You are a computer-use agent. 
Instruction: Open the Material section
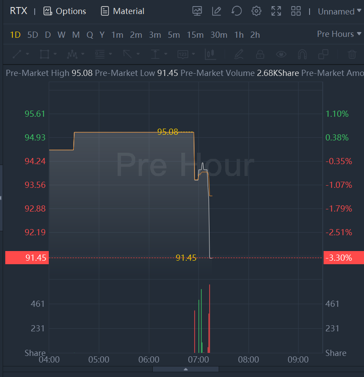coord(123,11)
